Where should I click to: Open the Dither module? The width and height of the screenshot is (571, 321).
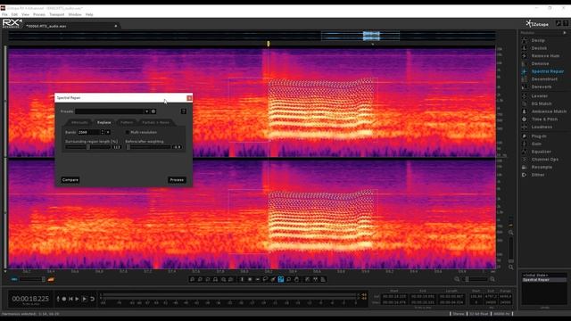537,175
